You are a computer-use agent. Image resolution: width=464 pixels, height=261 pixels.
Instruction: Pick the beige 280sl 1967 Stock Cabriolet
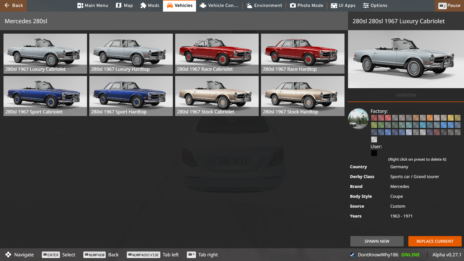point(217,96)
